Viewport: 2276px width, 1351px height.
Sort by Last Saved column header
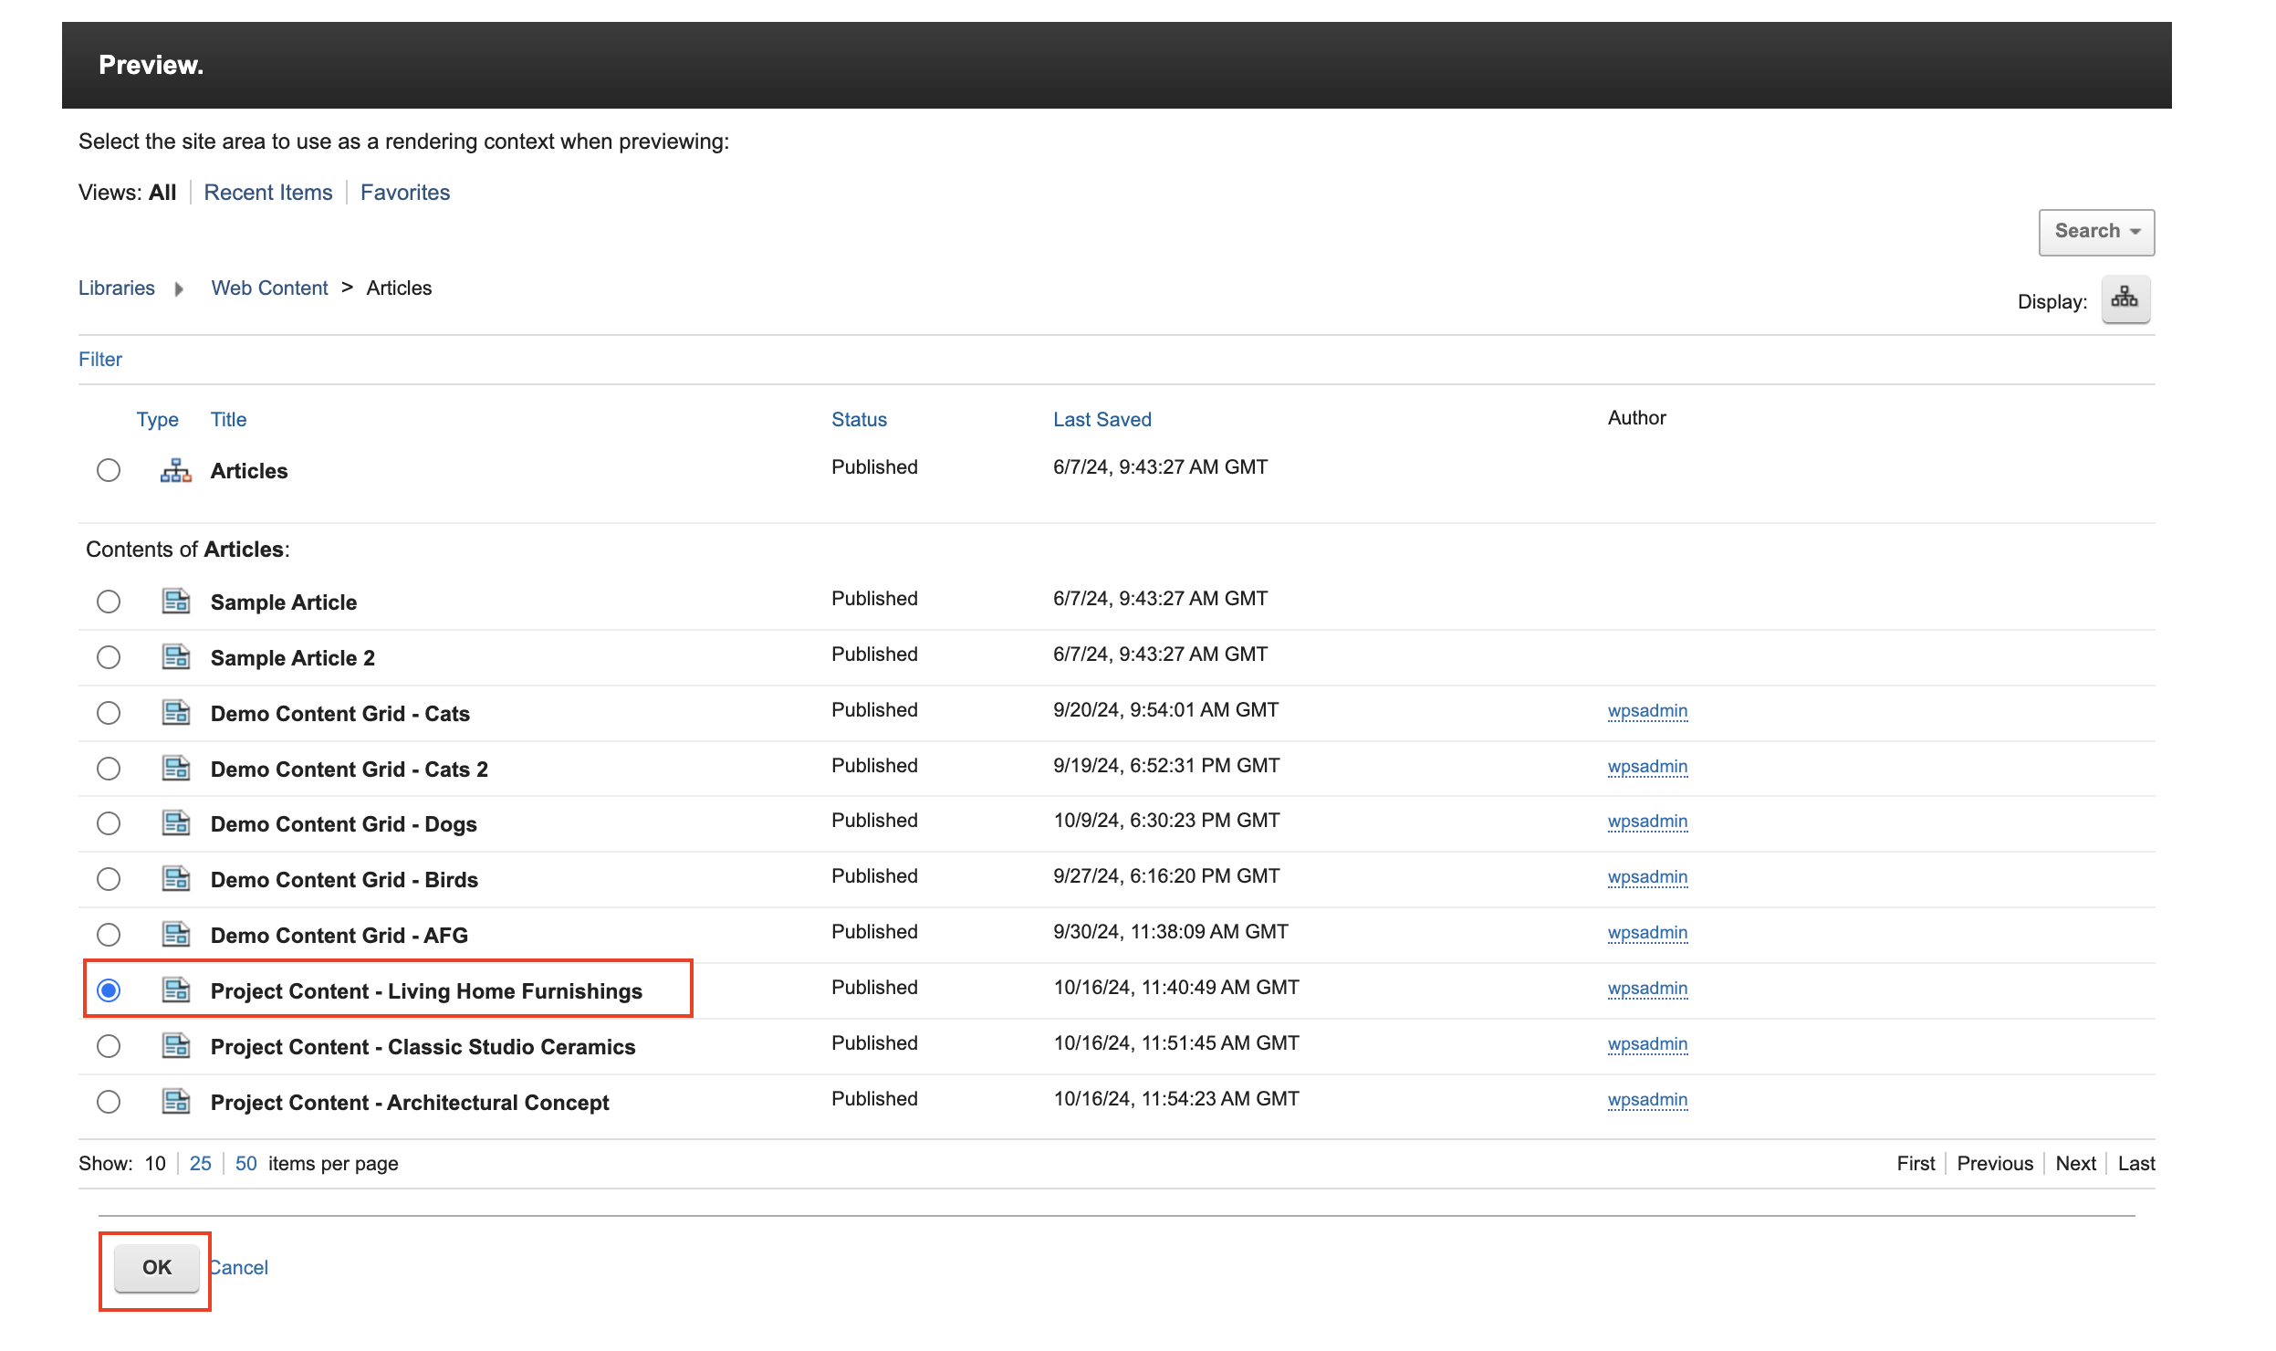point(1101,420)
